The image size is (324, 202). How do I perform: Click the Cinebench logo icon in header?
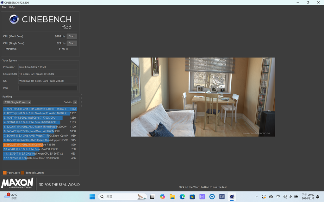tap(14, 20)
